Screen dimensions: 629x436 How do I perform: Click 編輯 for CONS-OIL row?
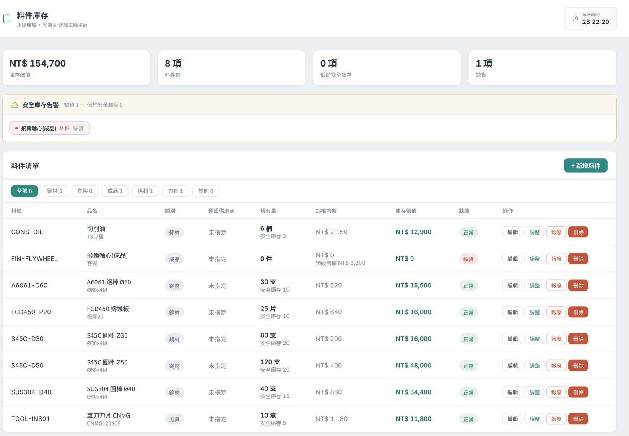(512, 232)
